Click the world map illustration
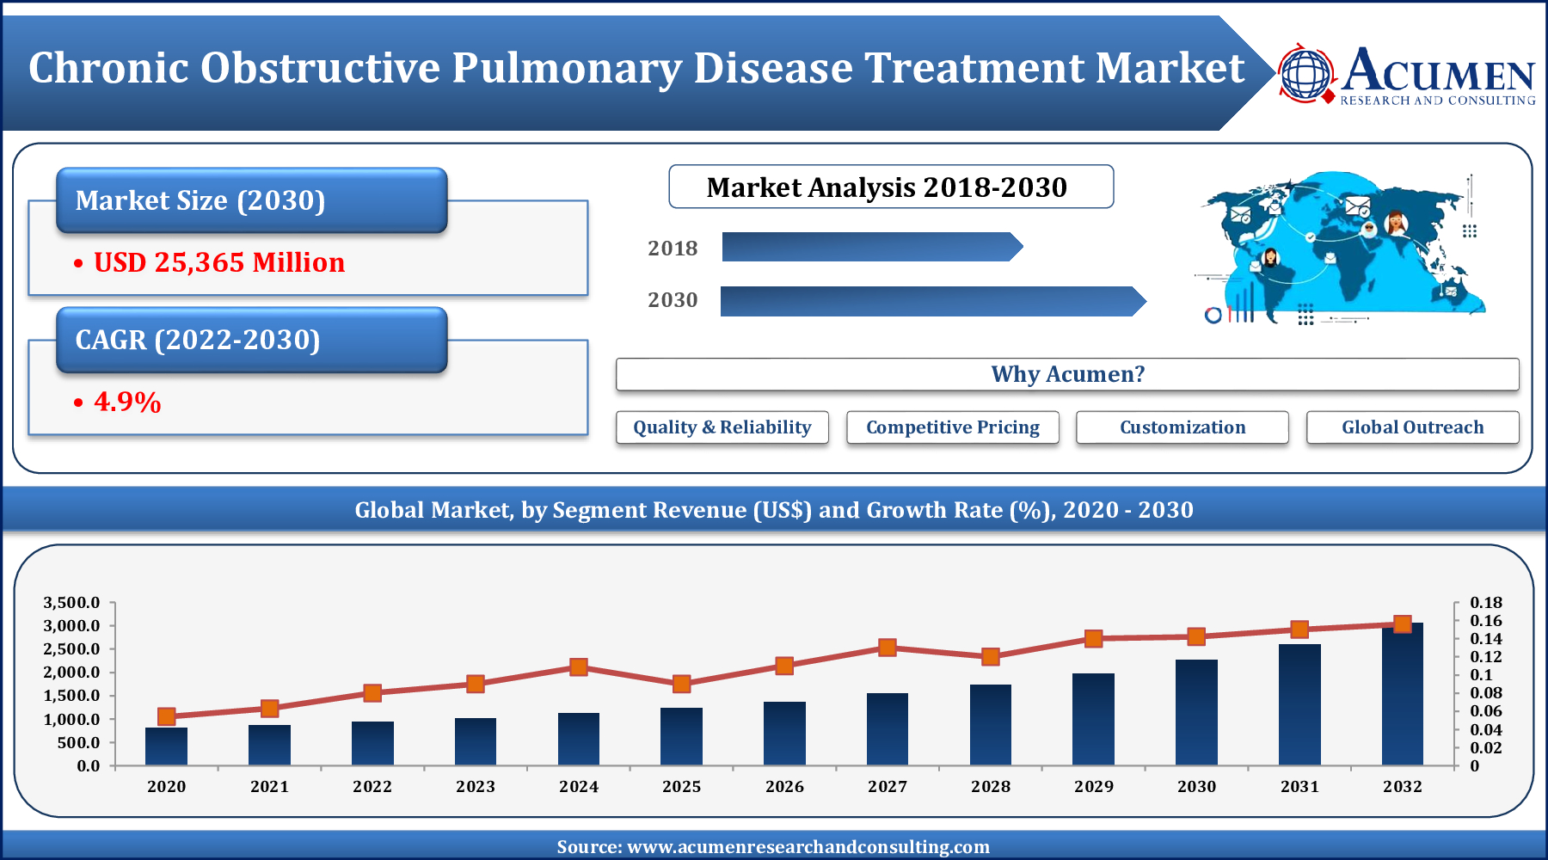Viewport: 1548px width, 860px height. [1342, 247]
